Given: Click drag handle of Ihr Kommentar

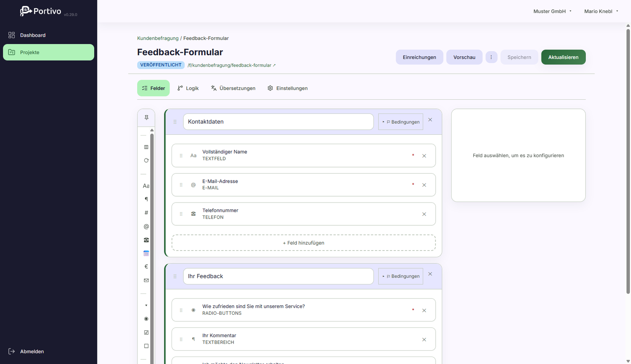Looking at the screenshot, I should coord(181,339).
